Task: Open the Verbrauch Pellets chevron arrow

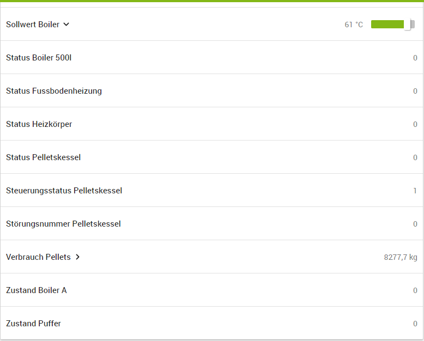Action: 78,257
